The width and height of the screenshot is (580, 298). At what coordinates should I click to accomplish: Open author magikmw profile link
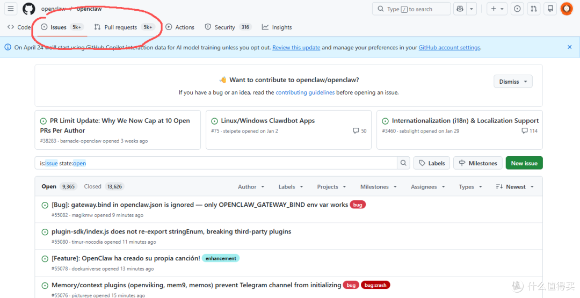point(81,215)
